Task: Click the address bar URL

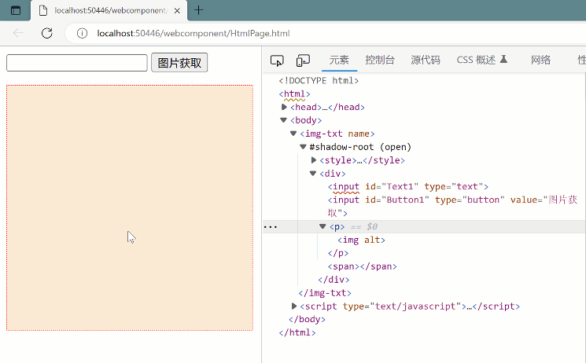Action: click(193, 33)
